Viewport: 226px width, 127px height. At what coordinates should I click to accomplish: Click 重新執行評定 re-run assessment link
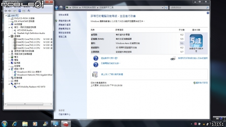click(x=202, y=83)
